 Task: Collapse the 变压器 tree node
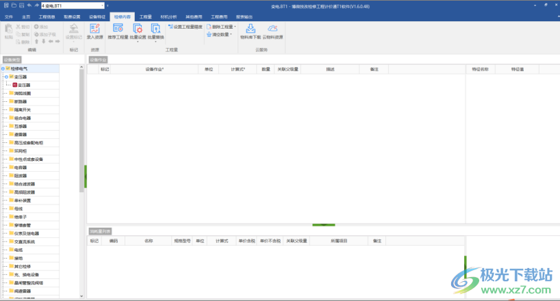point(6,77)
